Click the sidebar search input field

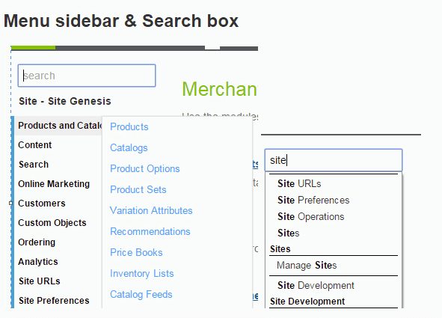point(87,76)
